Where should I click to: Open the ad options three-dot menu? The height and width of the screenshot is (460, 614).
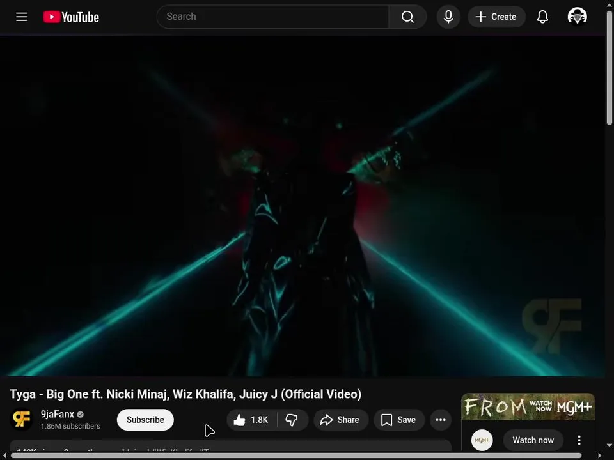tap(579, 440)
